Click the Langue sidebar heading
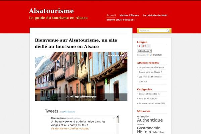Viewport: 201px width, 134px height. click(x=142, y=42)
